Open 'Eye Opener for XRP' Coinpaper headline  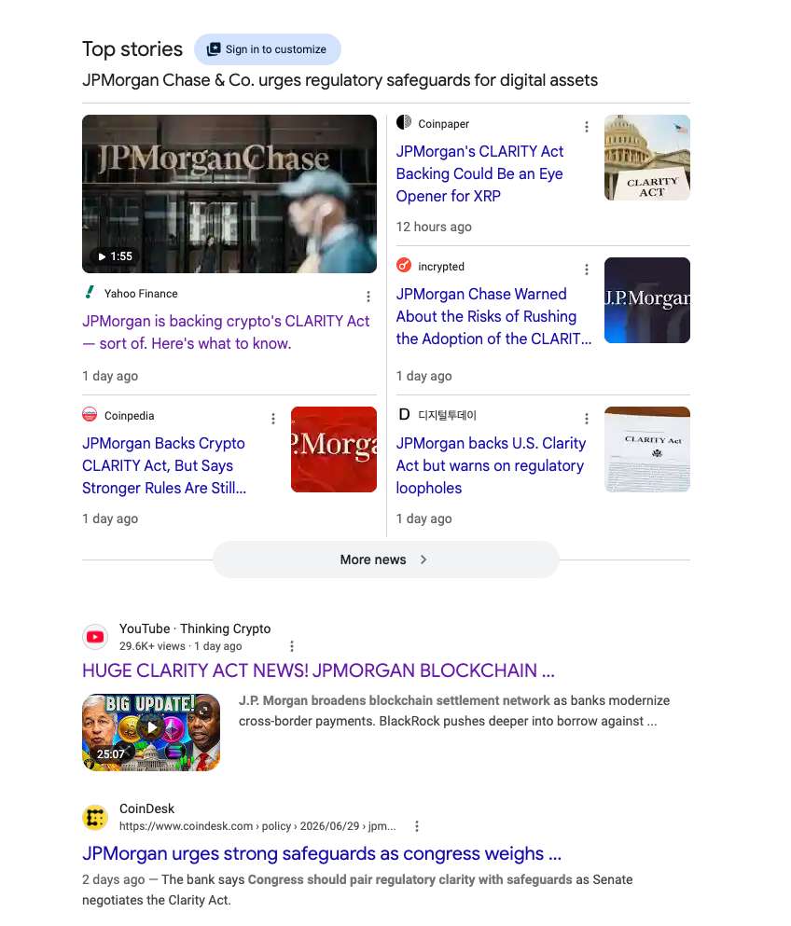[479, 173]
